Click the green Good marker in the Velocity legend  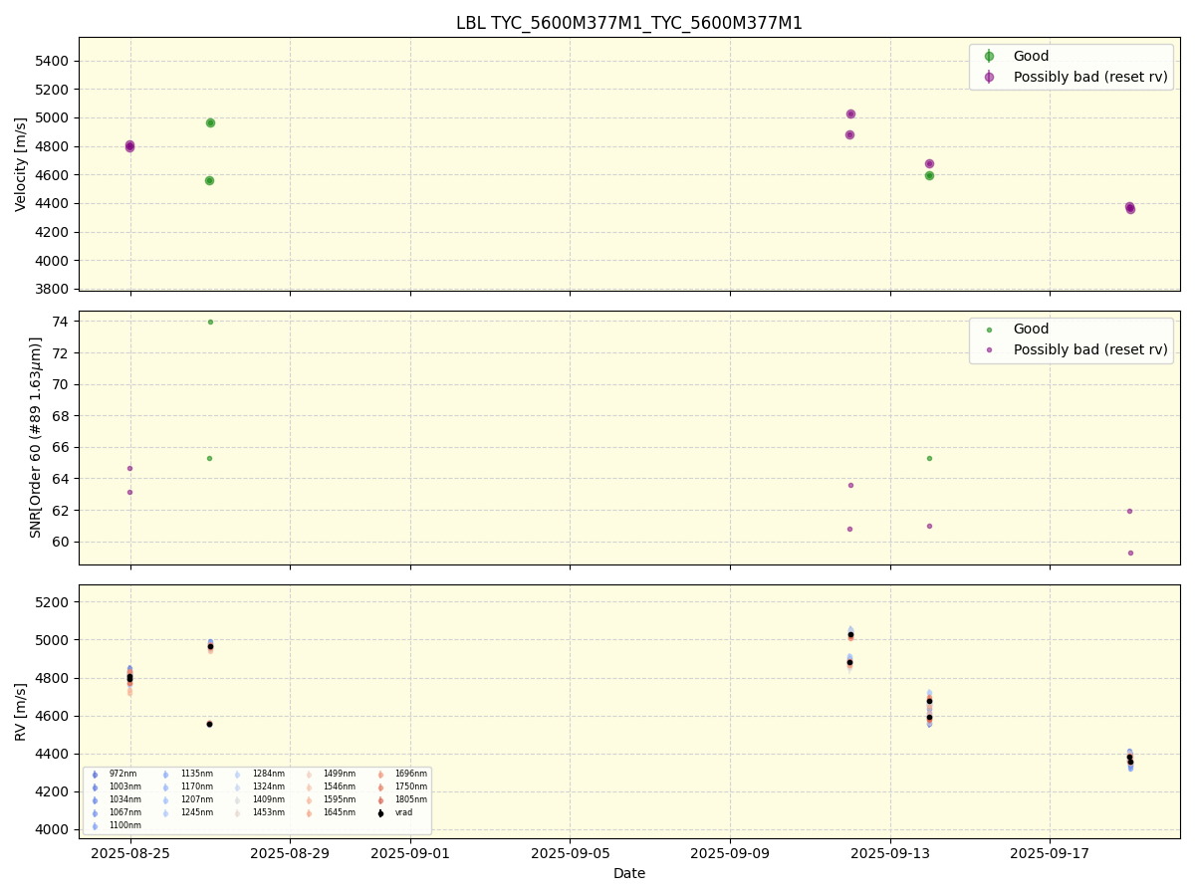[x=989, y=56]
